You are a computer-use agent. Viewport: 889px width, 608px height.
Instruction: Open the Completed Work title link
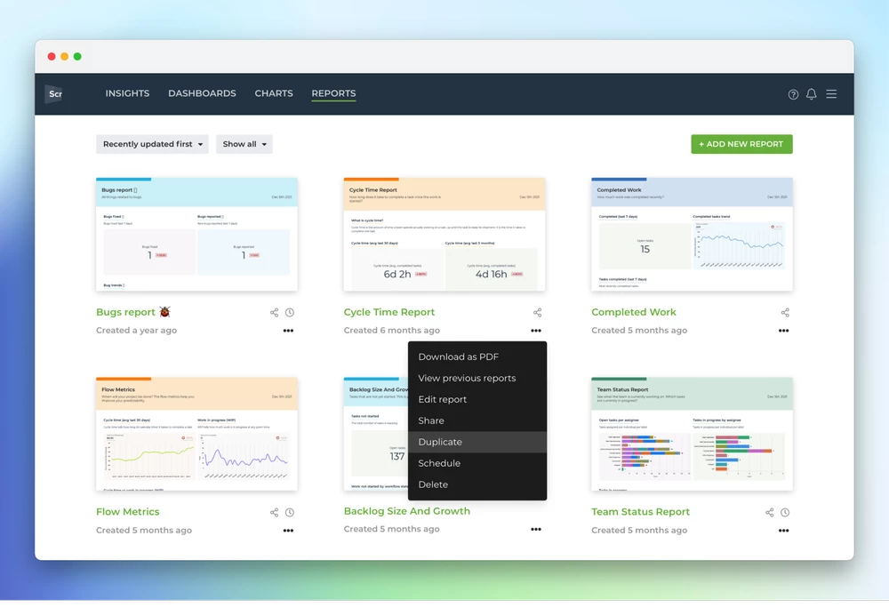[x=633, y=312]
